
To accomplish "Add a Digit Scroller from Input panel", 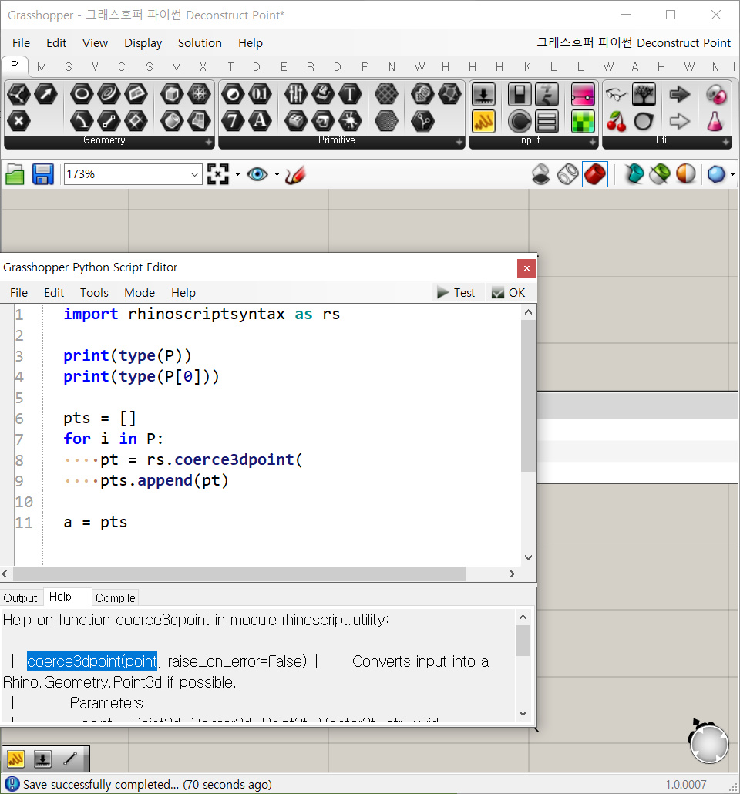I will [547, 94].
